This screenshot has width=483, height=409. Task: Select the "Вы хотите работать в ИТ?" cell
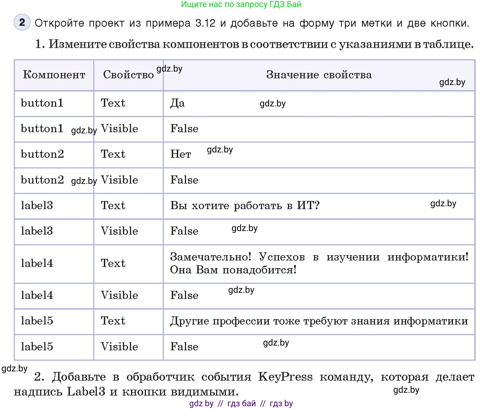245,205
